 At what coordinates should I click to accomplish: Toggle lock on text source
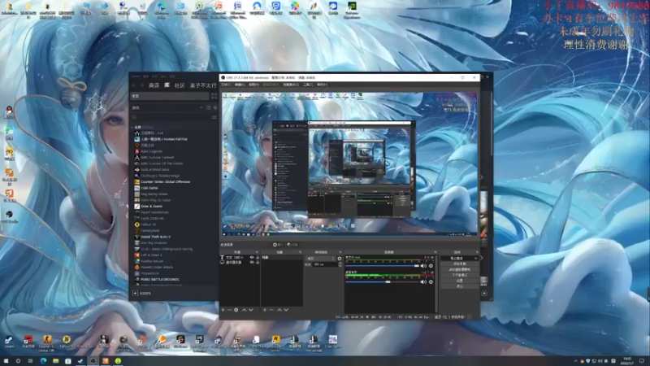[x=258, y=258]
